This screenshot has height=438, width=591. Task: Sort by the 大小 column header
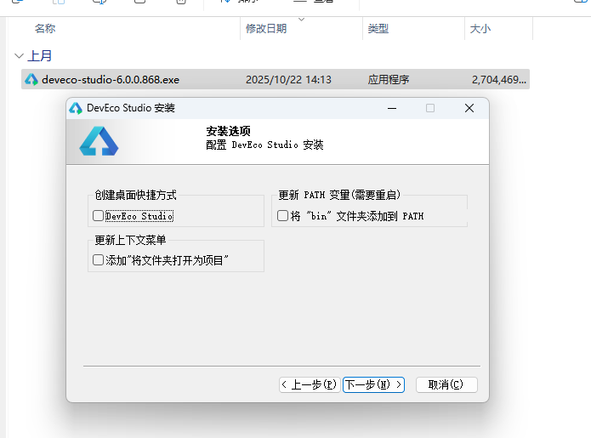tap(480, 29)
